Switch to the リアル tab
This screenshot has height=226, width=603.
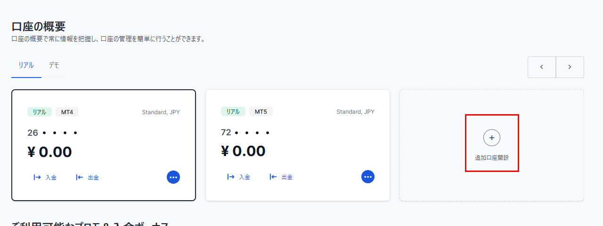(26, 65)
